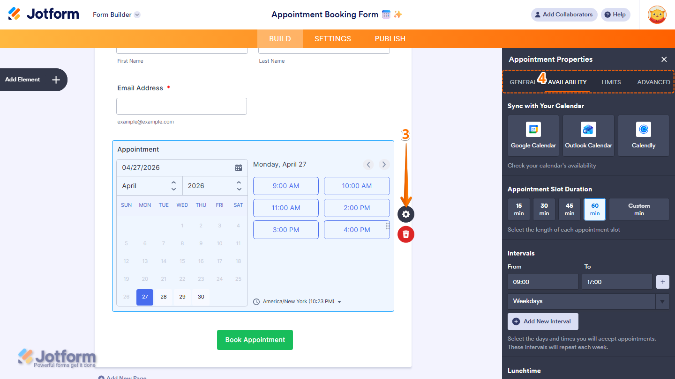Choose Custom min slot duration
Image resolution: width=675 pixels, height=379 pixels.
639,209
